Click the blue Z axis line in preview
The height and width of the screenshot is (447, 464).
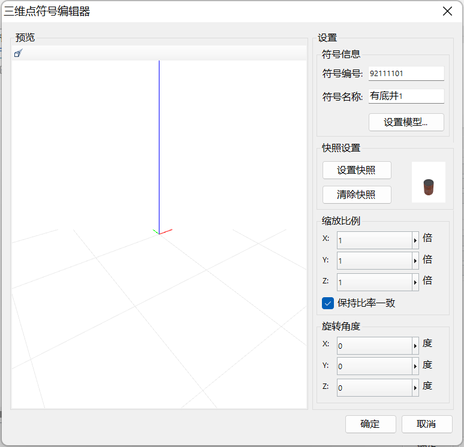coord(159,147)
